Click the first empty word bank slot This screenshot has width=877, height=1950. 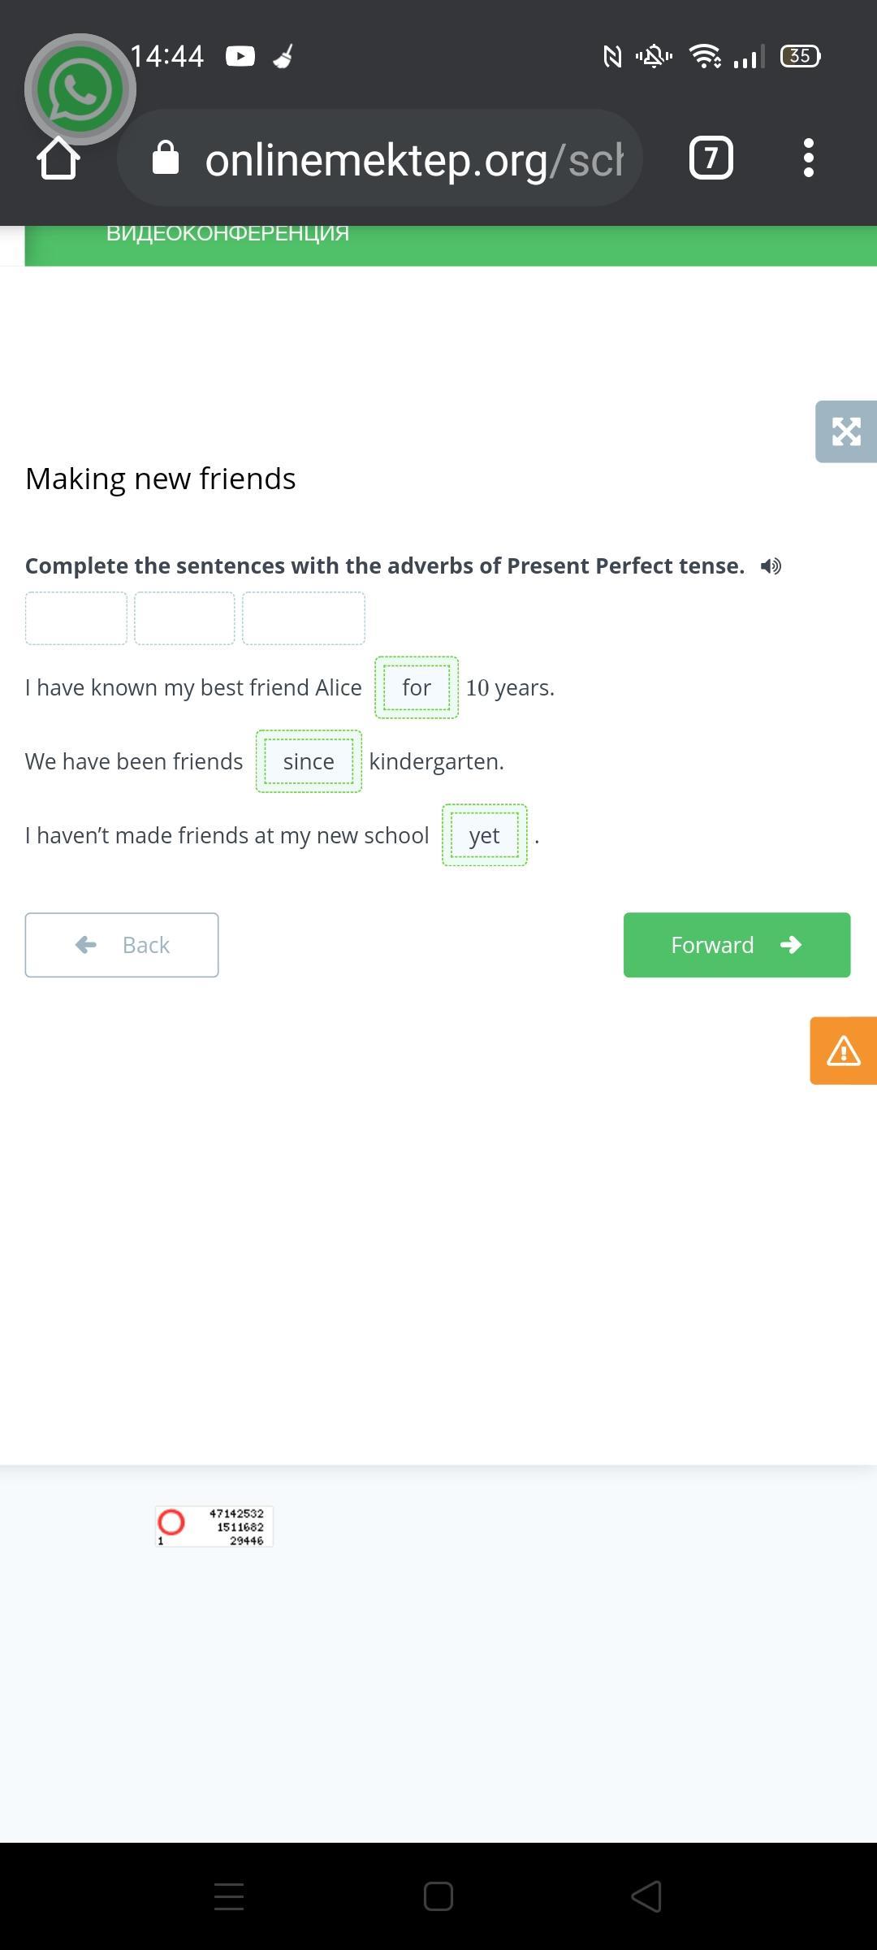76,618
